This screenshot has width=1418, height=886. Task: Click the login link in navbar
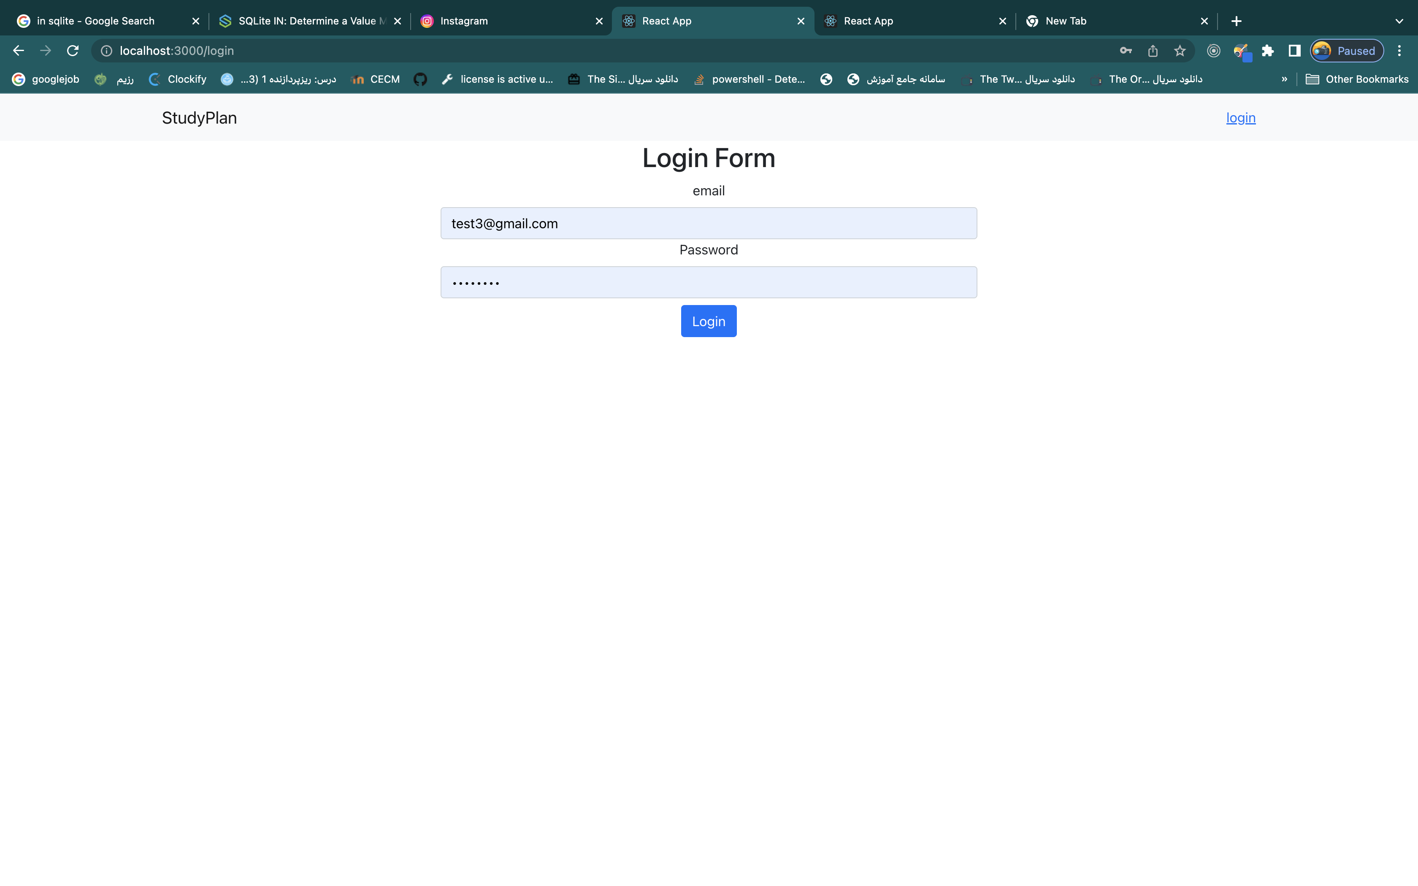tap(1240, 118)
